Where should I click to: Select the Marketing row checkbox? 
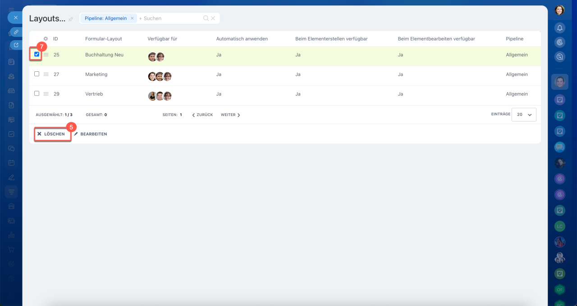(x=37, y=74)
